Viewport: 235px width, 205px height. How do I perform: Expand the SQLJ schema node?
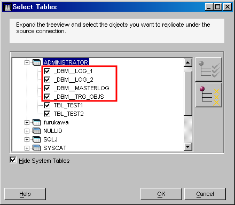(x=27, y=139)
